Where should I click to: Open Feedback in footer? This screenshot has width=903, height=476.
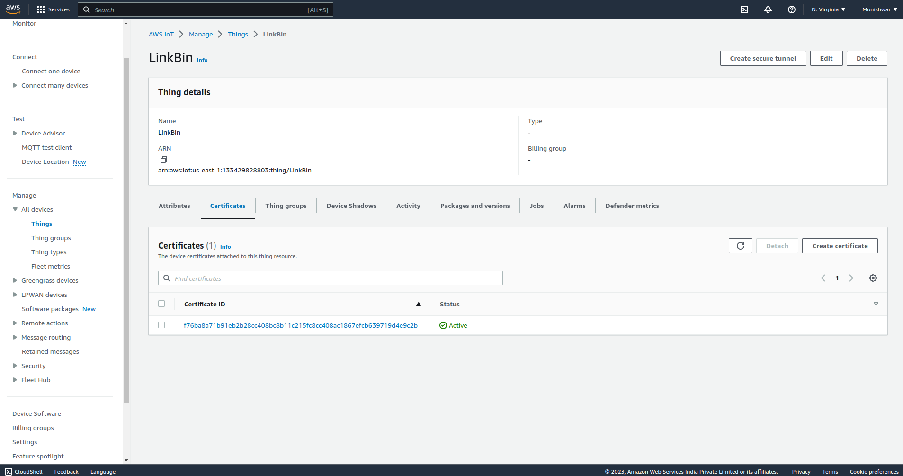(66, 472)
